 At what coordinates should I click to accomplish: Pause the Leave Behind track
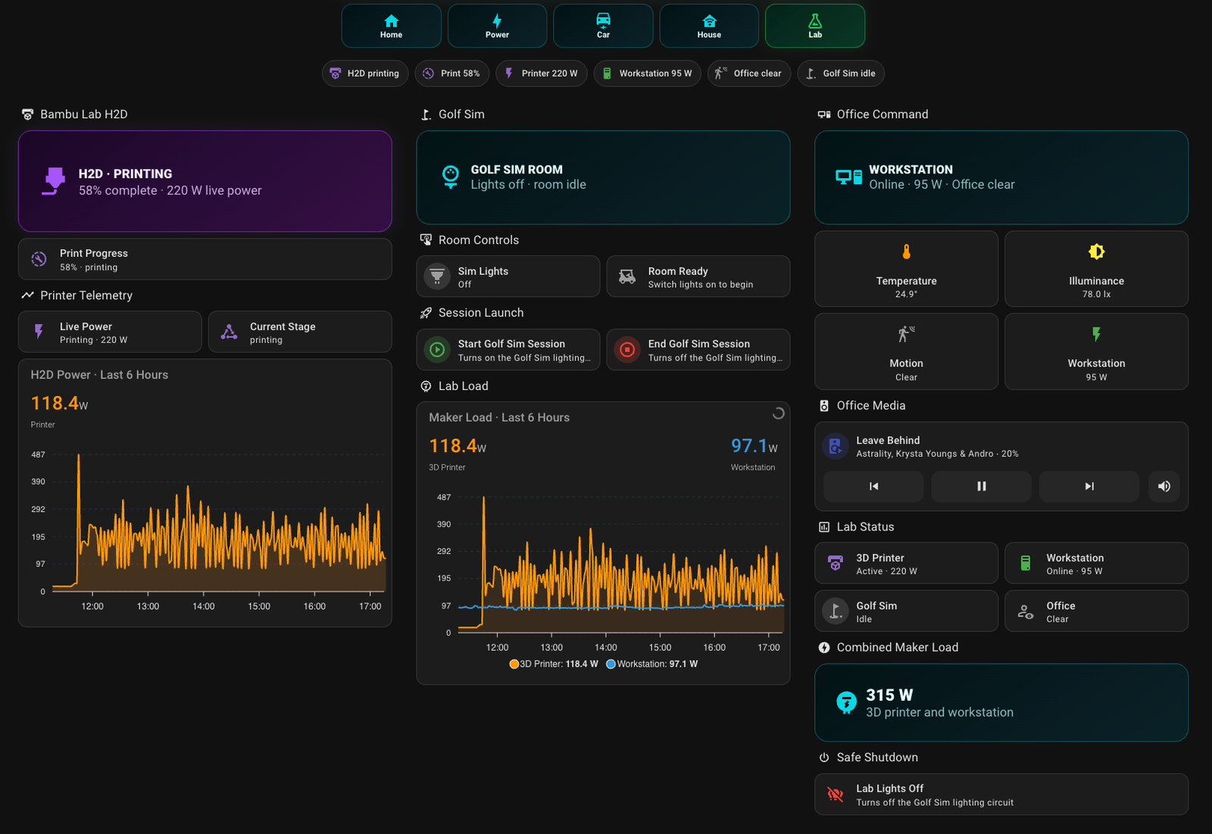click(981, 486)
